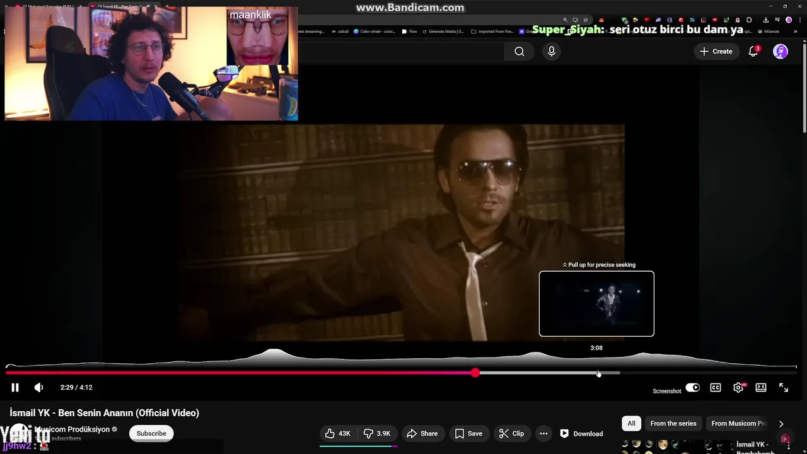Create a Clip of the video

pyautogui.click(x=511, y=433)
